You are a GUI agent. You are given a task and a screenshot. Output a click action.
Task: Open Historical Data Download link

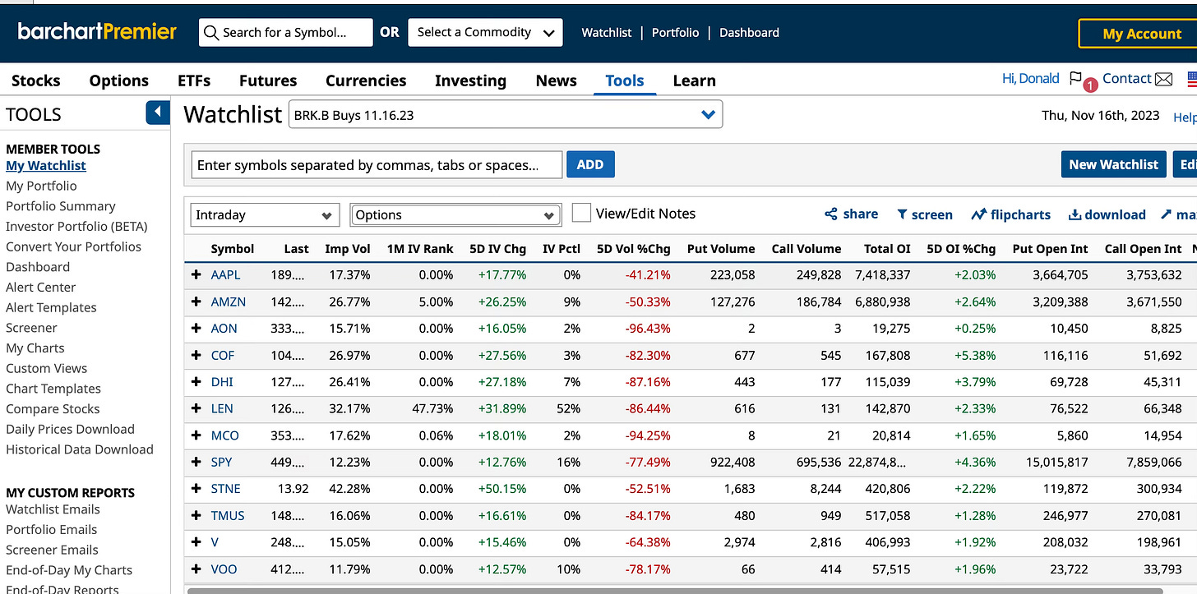[80, 449]
